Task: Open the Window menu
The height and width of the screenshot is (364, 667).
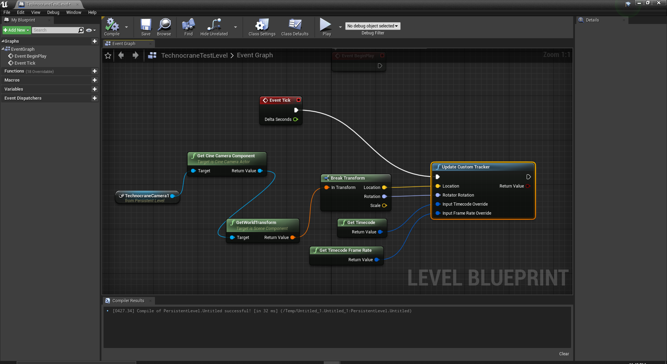Action: coord(74,12)
